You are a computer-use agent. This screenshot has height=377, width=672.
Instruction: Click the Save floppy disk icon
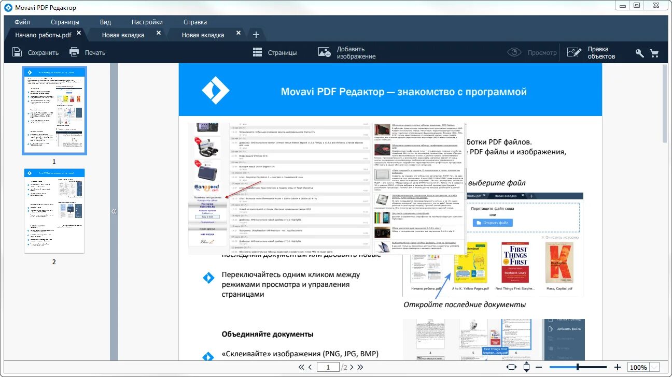coord(17,52)
